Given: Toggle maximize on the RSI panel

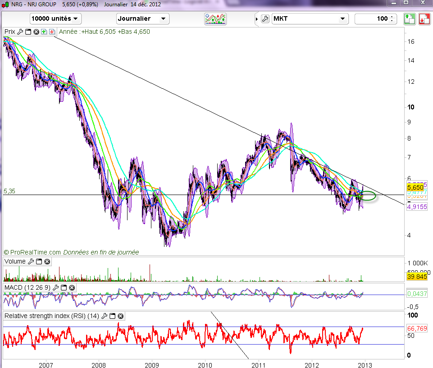Looking at the screenshot, I should click(113, 316).
